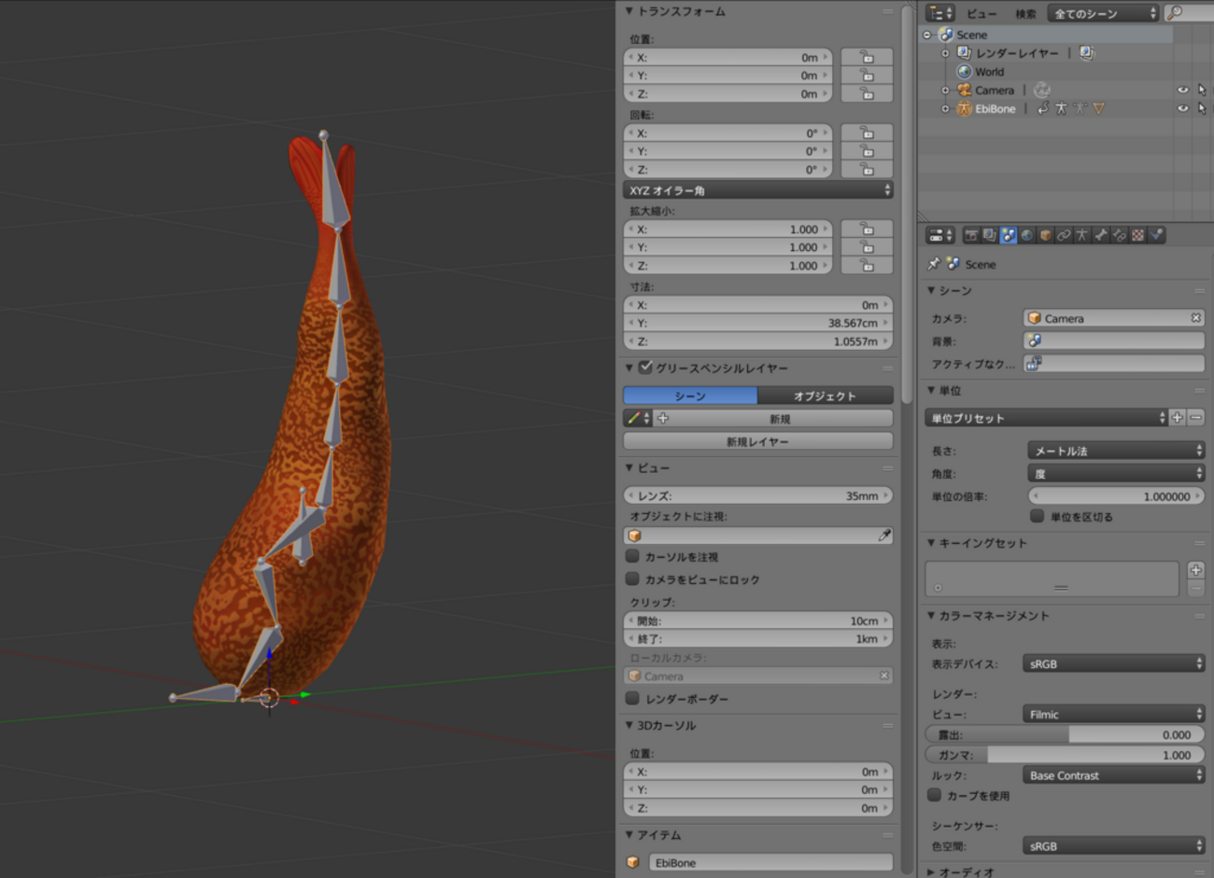
Task: Click the レンズ 35mm field
Action: click(x=757, y=496)
